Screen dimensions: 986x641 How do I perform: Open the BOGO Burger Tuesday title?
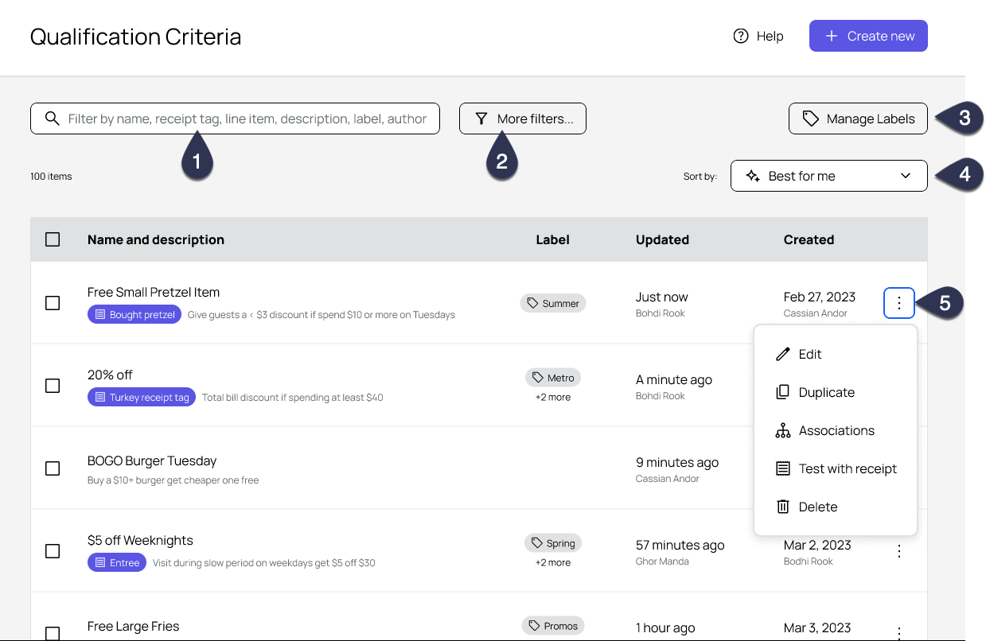(152, 460)
